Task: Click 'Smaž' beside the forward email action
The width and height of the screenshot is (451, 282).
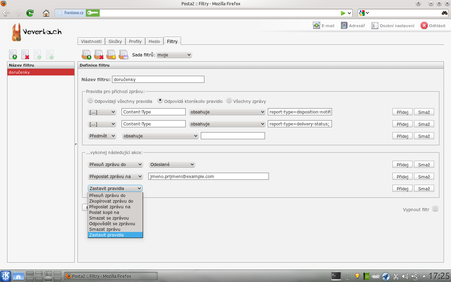Action: [x=424, y=177]
